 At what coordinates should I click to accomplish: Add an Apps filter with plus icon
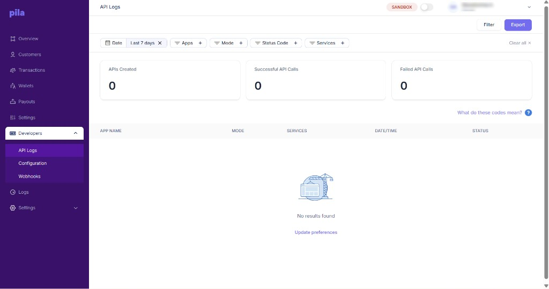tap(201, 43)
